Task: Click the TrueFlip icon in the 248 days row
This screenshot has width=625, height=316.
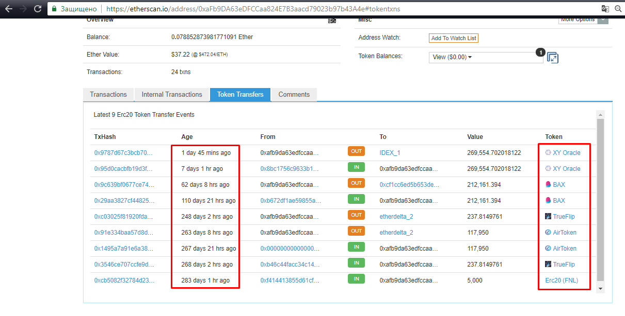Action: point(548,217)
